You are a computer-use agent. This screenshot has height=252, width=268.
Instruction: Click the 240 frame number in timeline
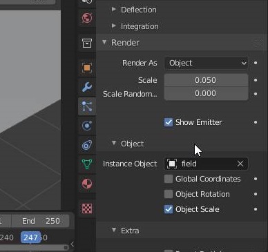(7, 238)
